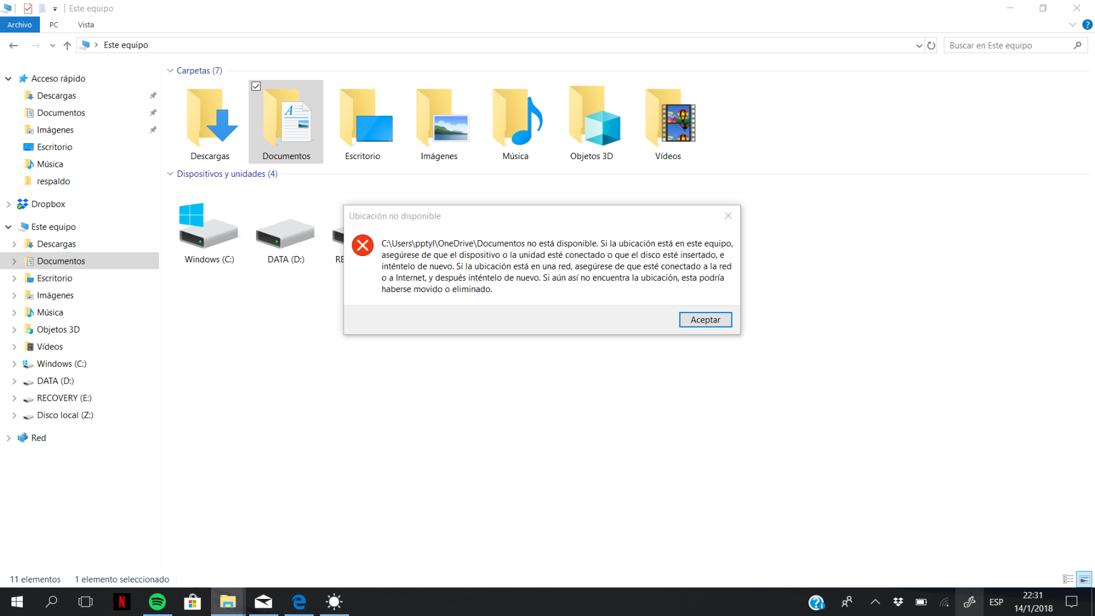Viewport: 1095px width, 616px height.
Task: Open the Escritorio folder icon in Carpetas
Action: (x=362, y=122)
